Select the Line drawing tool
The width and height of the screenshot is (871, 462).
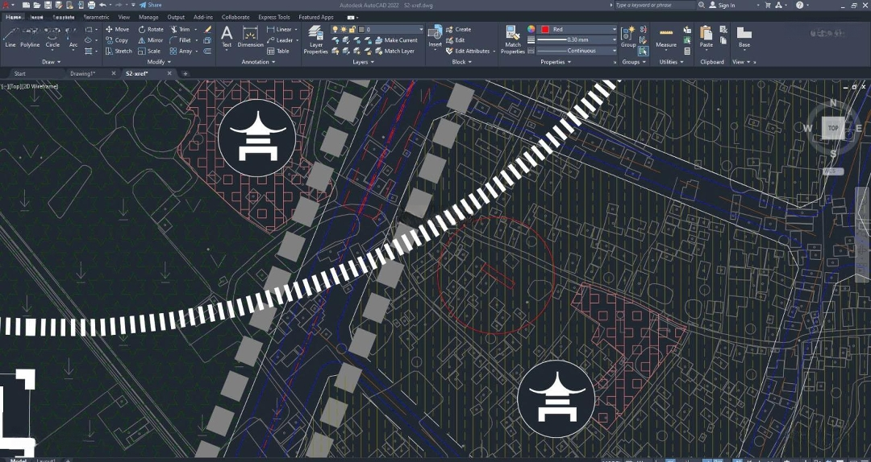click(x=10, y=36)
